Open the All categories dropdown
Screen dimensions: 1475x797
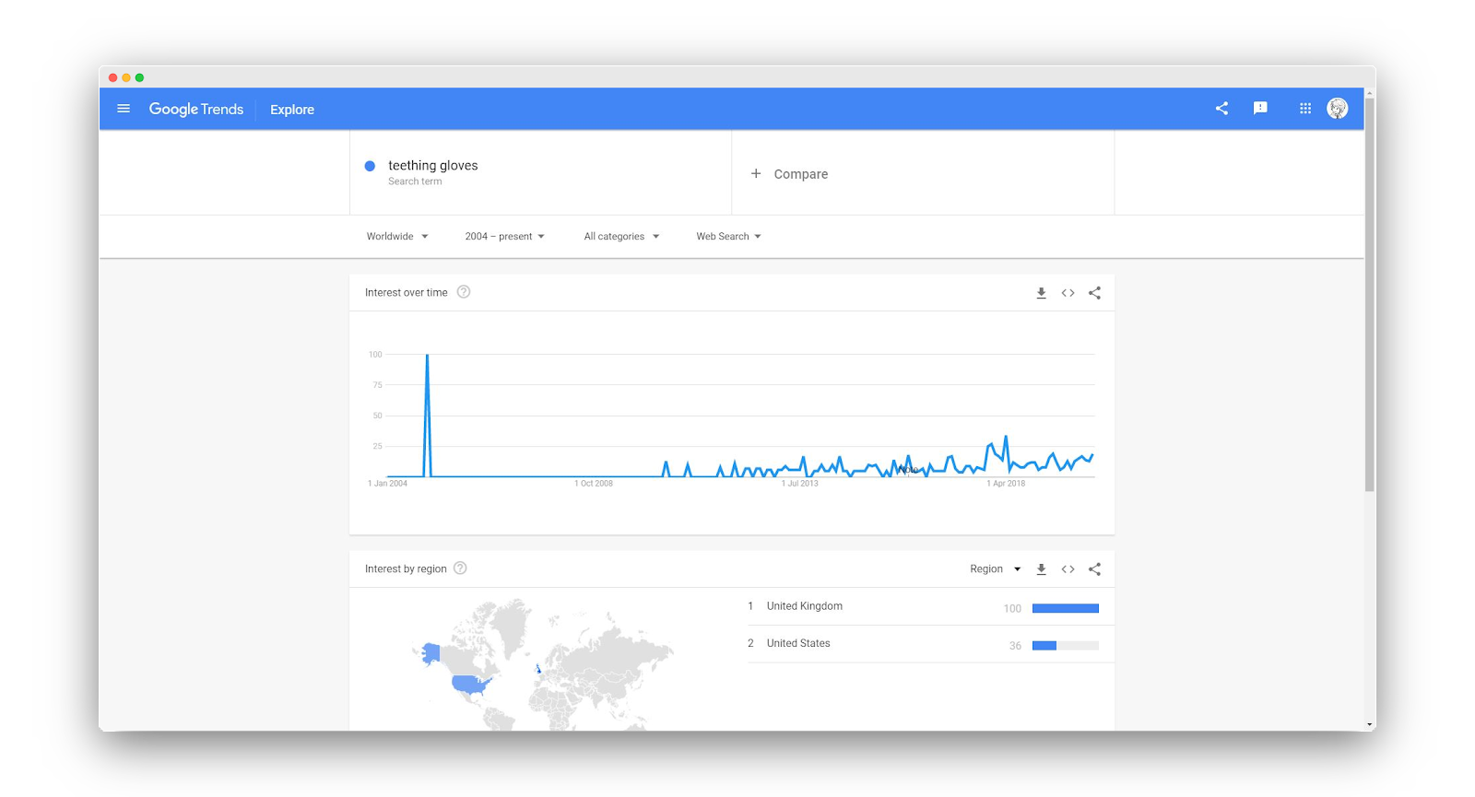click(x=620, y=236)
